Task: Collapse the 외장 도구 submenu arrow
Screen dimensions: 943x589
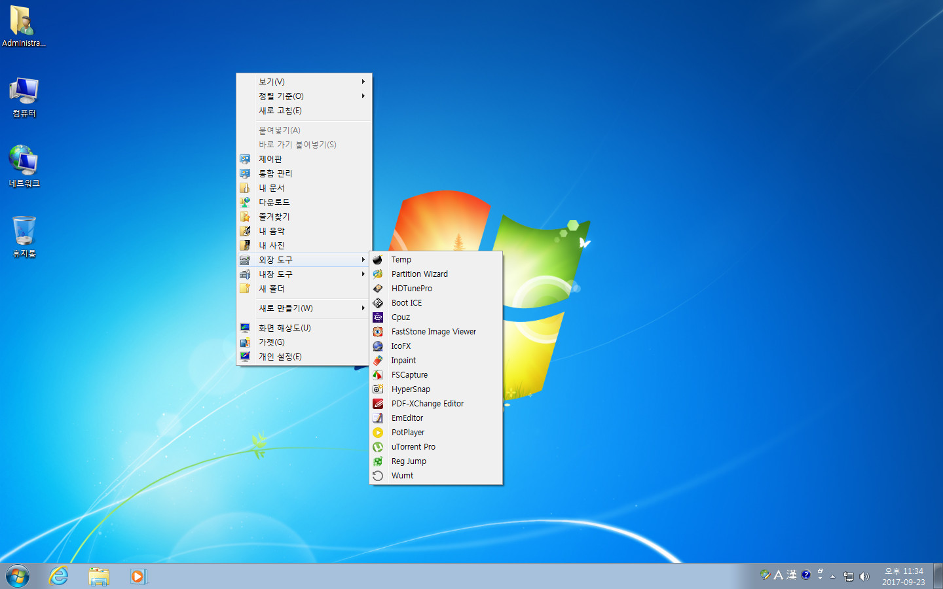Action: [x=363, y=260]
